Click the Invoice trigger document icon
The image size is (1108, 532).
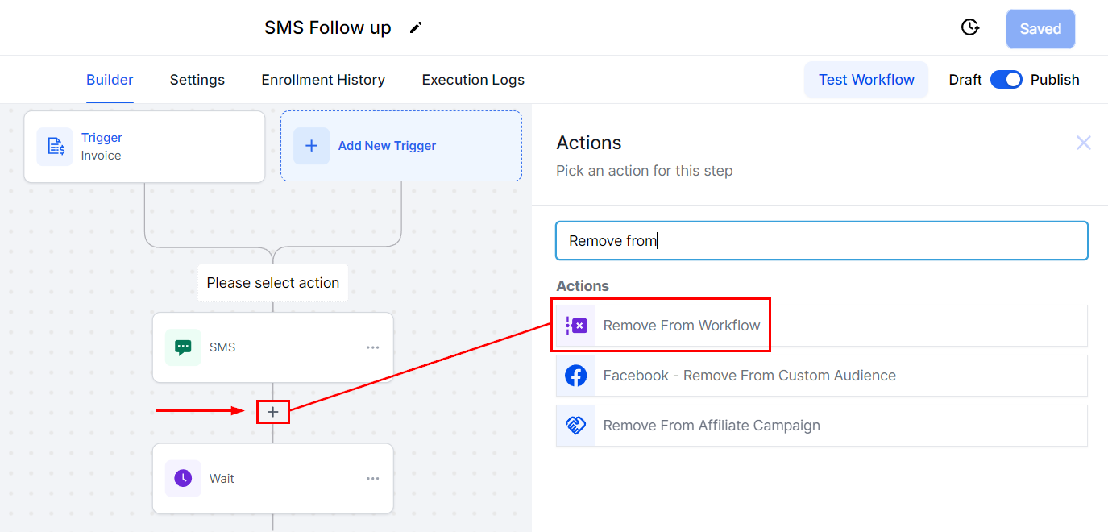click(x=55, y=147)
